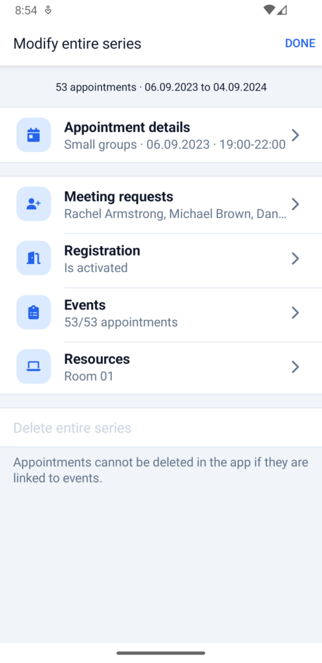The image size is (322, 663).
Task: Expand the Meeting requests chevron
Action: pyautogui.click(x=295, y=204)
